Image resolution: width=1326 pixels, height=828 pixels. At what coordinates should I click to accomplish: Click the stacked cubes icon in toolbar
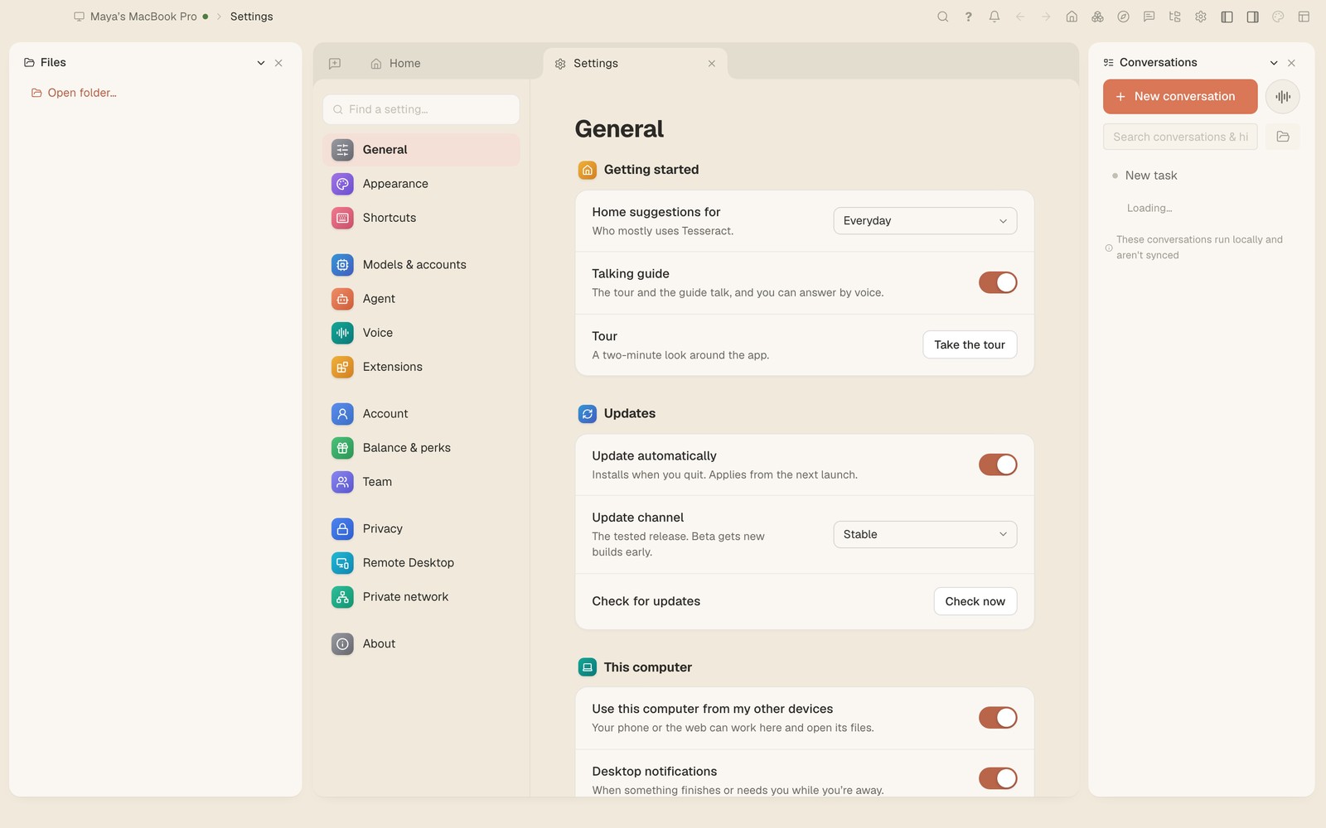click(x=1097, y=17)
